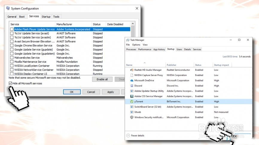Click the System Configuration title bar icon
The height and width of the screenshot is (145, 259).
tap(8, 8)
